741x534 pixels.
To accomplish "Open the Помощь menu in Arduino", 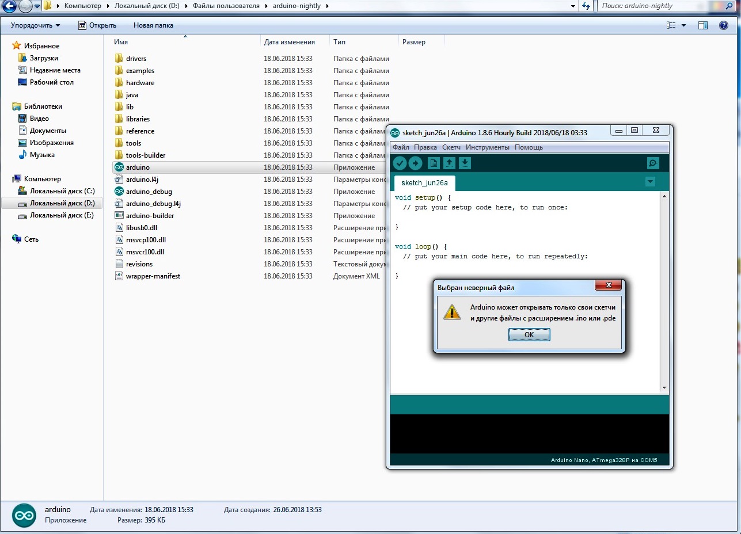I will 529,147.
